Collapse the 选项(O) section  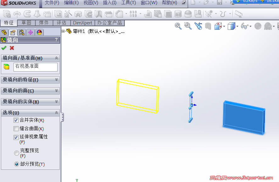[x=56, y=113]
